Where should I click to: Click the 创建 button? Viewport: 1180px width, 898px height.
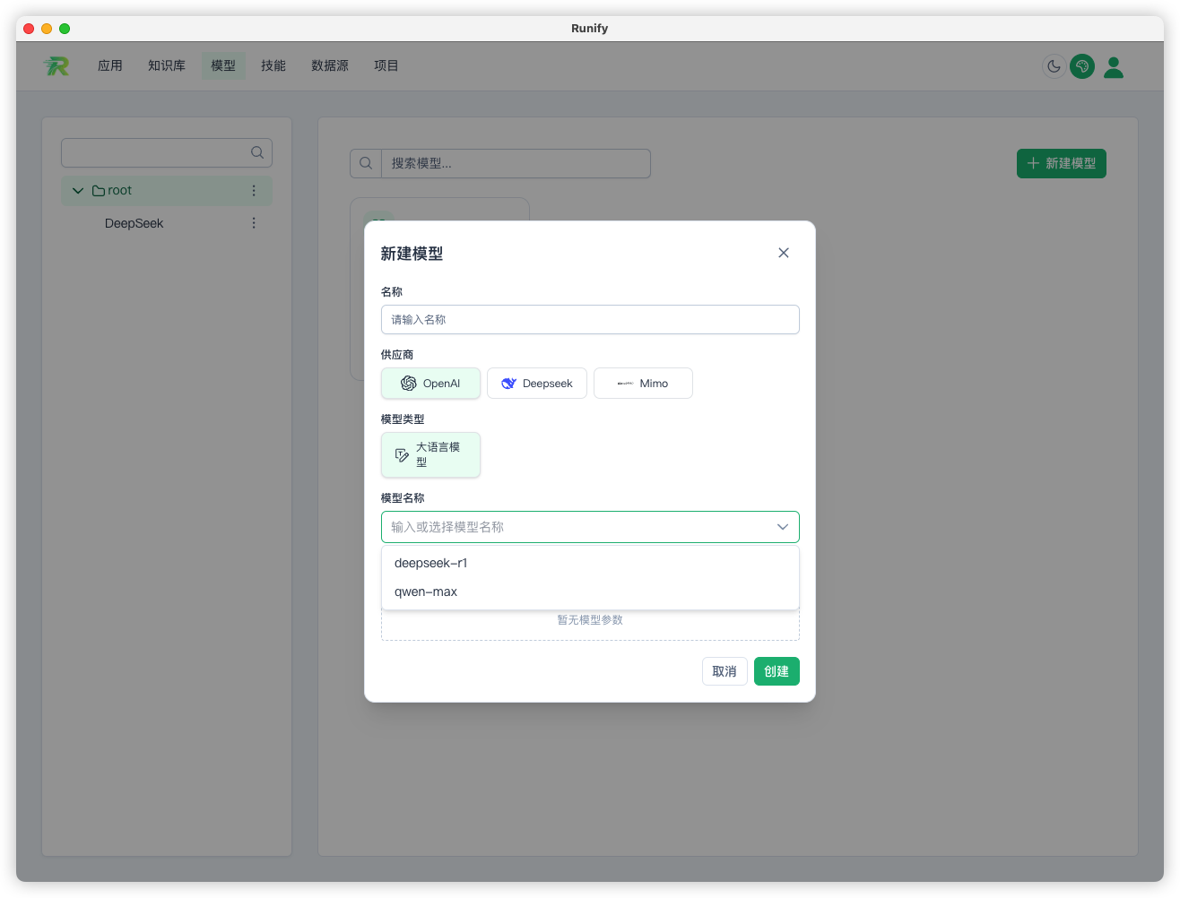777,671
